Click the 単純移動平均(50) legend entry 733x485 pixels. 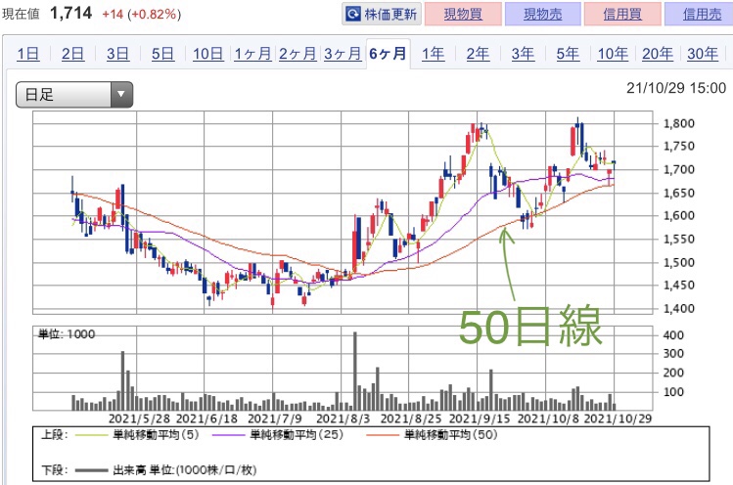point(432,435)
